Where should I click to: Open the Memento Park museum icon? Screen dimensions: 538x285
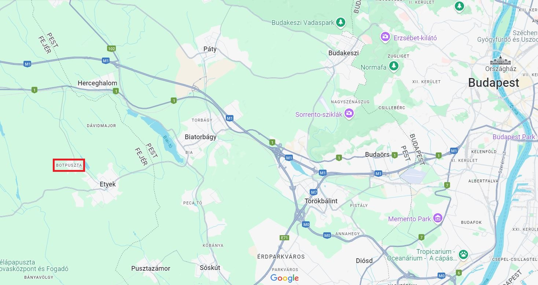pos(437,218)
